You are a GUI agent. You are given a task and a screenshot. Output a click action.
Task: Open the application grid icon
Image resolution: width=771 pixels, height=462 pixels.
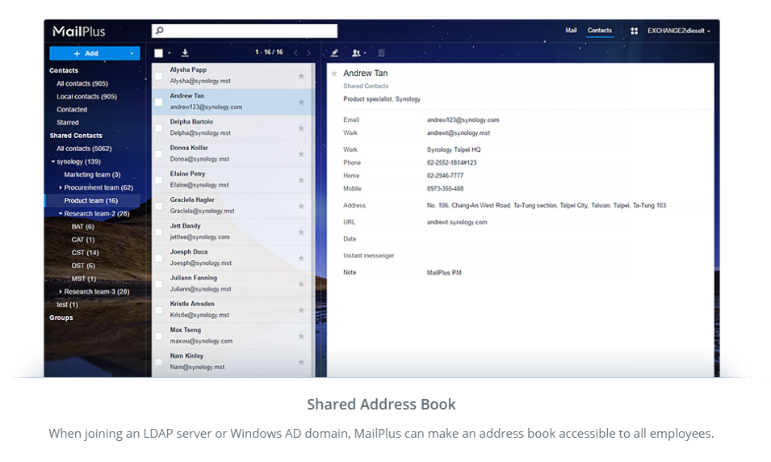pos(634,31)
